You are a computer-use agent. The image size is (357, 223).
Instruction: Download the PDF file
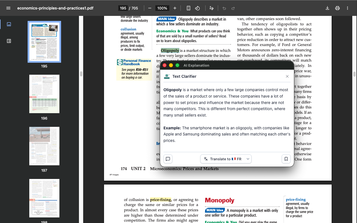click(x=327, y=8)
